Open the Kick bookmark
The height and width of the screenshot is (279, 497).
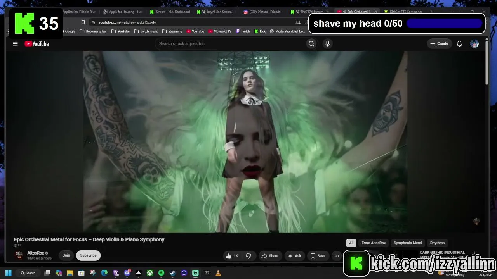click(x=260, y=31)
